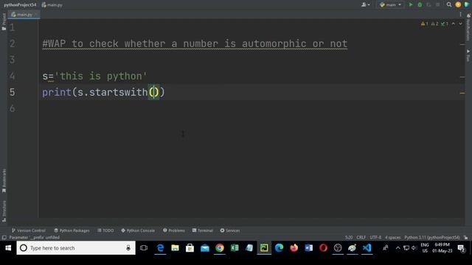This screenshot has height=265, width=472.
Task: Open Firefox from taskbar
Action: (294, 248)
